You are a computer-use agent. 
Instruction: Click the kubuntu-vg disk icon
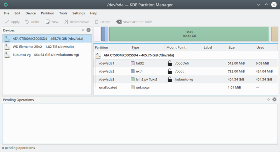pos(7,55)
